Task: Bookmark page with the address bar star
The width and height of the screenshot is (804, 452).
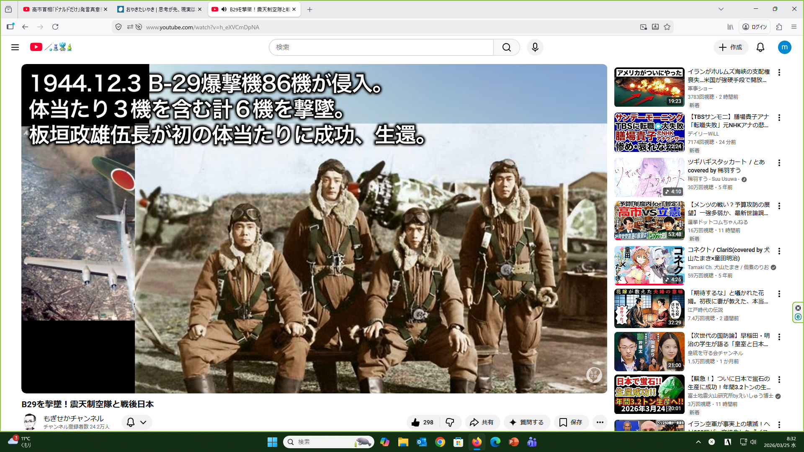Action: coord(667,27)
